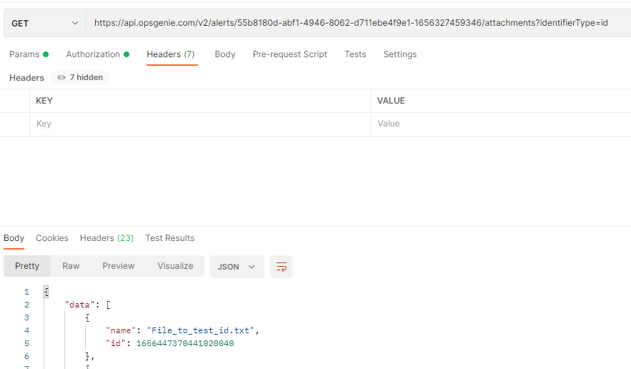Click the empty Key input cell

[x=200, y=124]
